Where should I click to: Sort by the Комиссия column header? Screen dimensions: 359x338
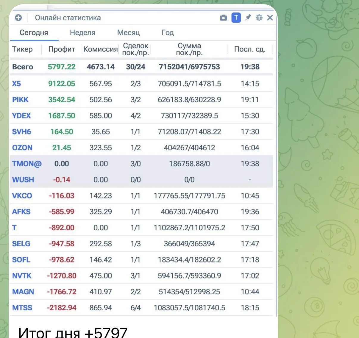point(101,49)
